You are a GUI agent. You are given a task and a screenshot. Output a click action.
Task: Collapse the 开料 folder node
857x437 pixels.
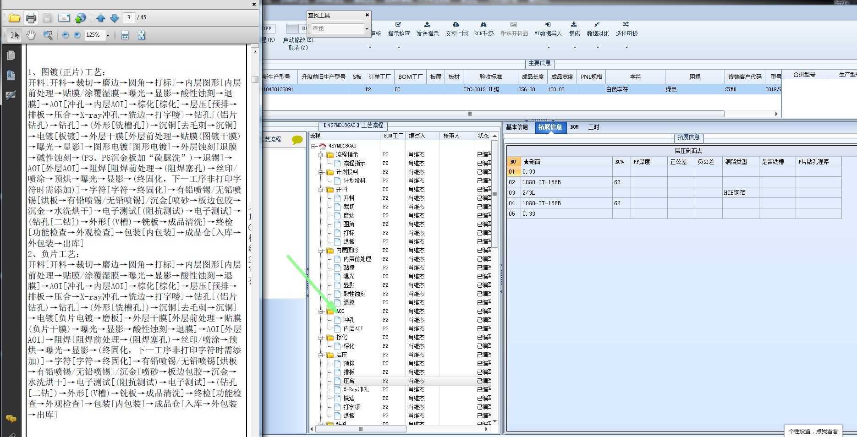[321, 189]
